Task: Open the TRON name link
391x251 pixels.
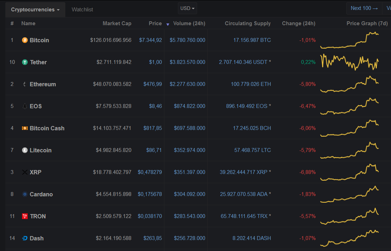Action: (38, 216)
